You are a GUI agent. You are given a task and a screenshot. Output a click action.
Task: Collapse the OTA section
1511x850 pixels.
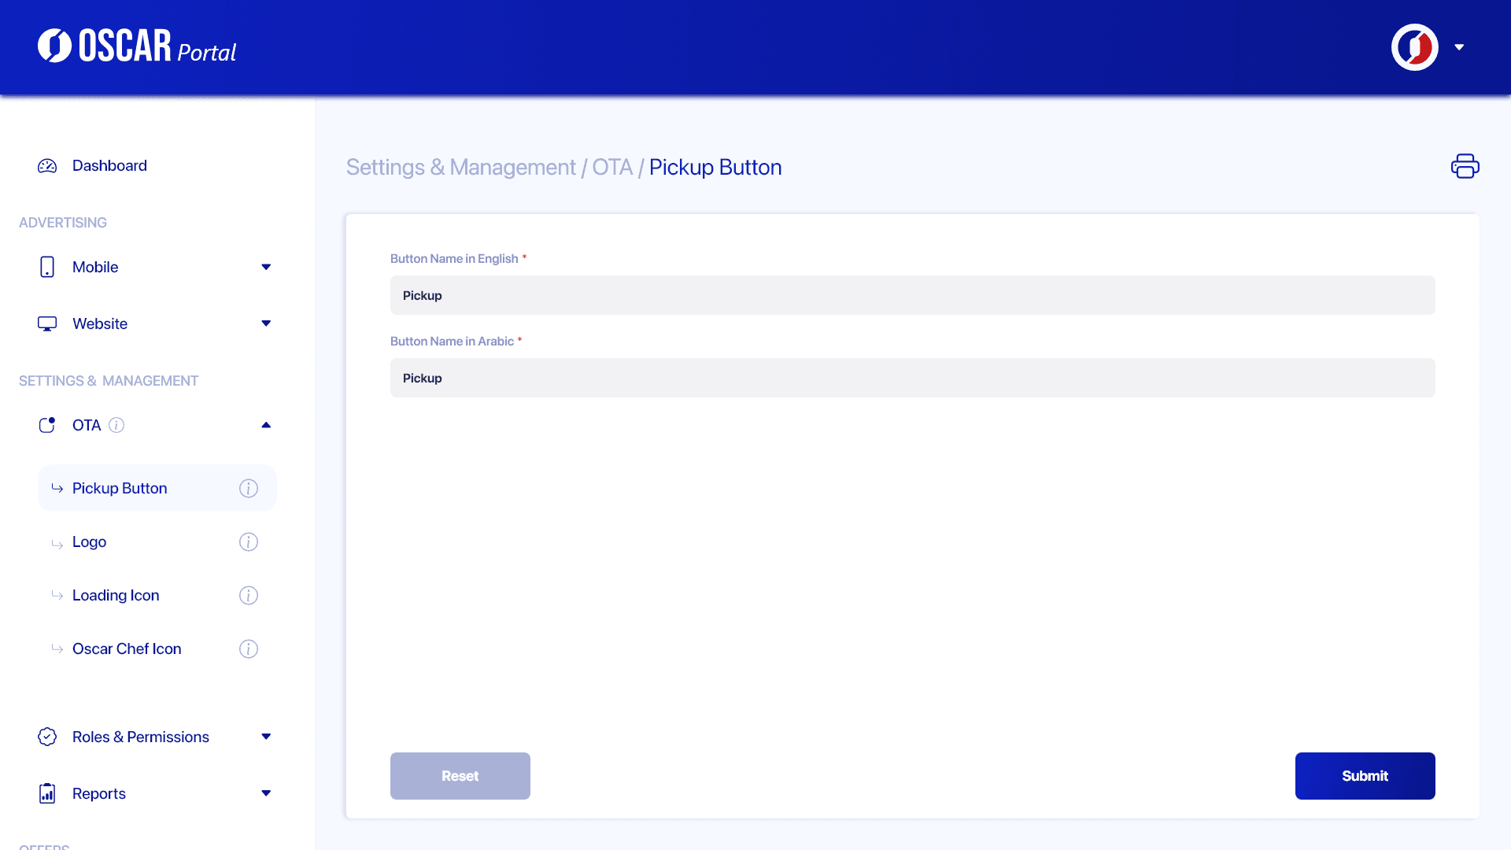point(266,425)
